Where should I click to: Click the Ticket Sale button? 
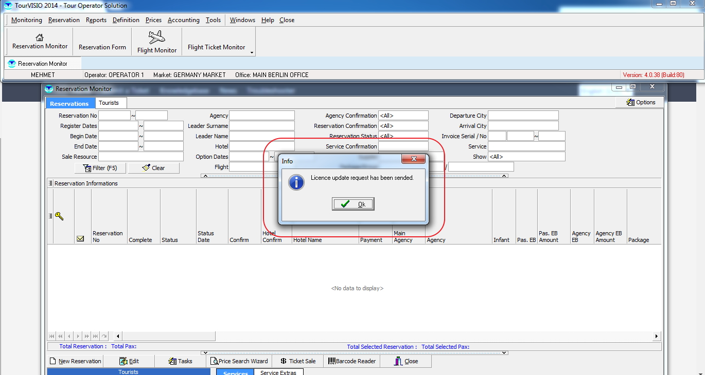click(x=298, y=361)
